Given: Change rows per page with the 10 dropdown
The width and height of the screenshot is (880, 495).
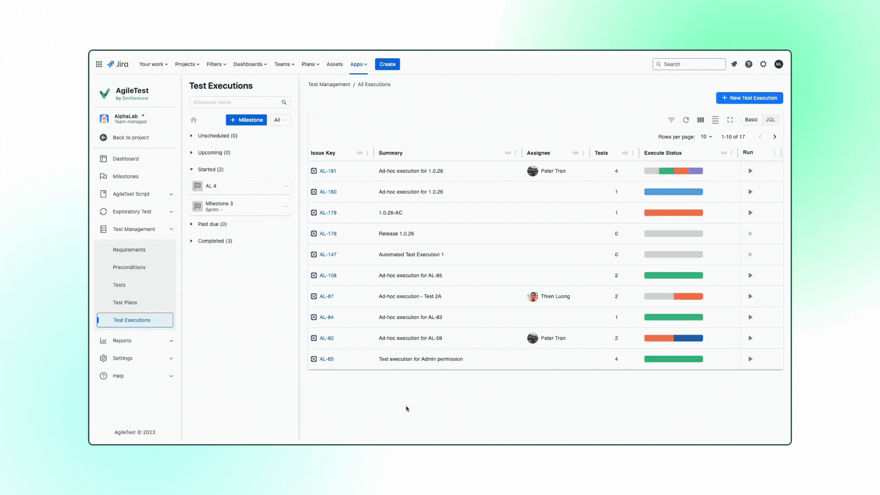Looking at the screenshot, I should coord(705,137).
